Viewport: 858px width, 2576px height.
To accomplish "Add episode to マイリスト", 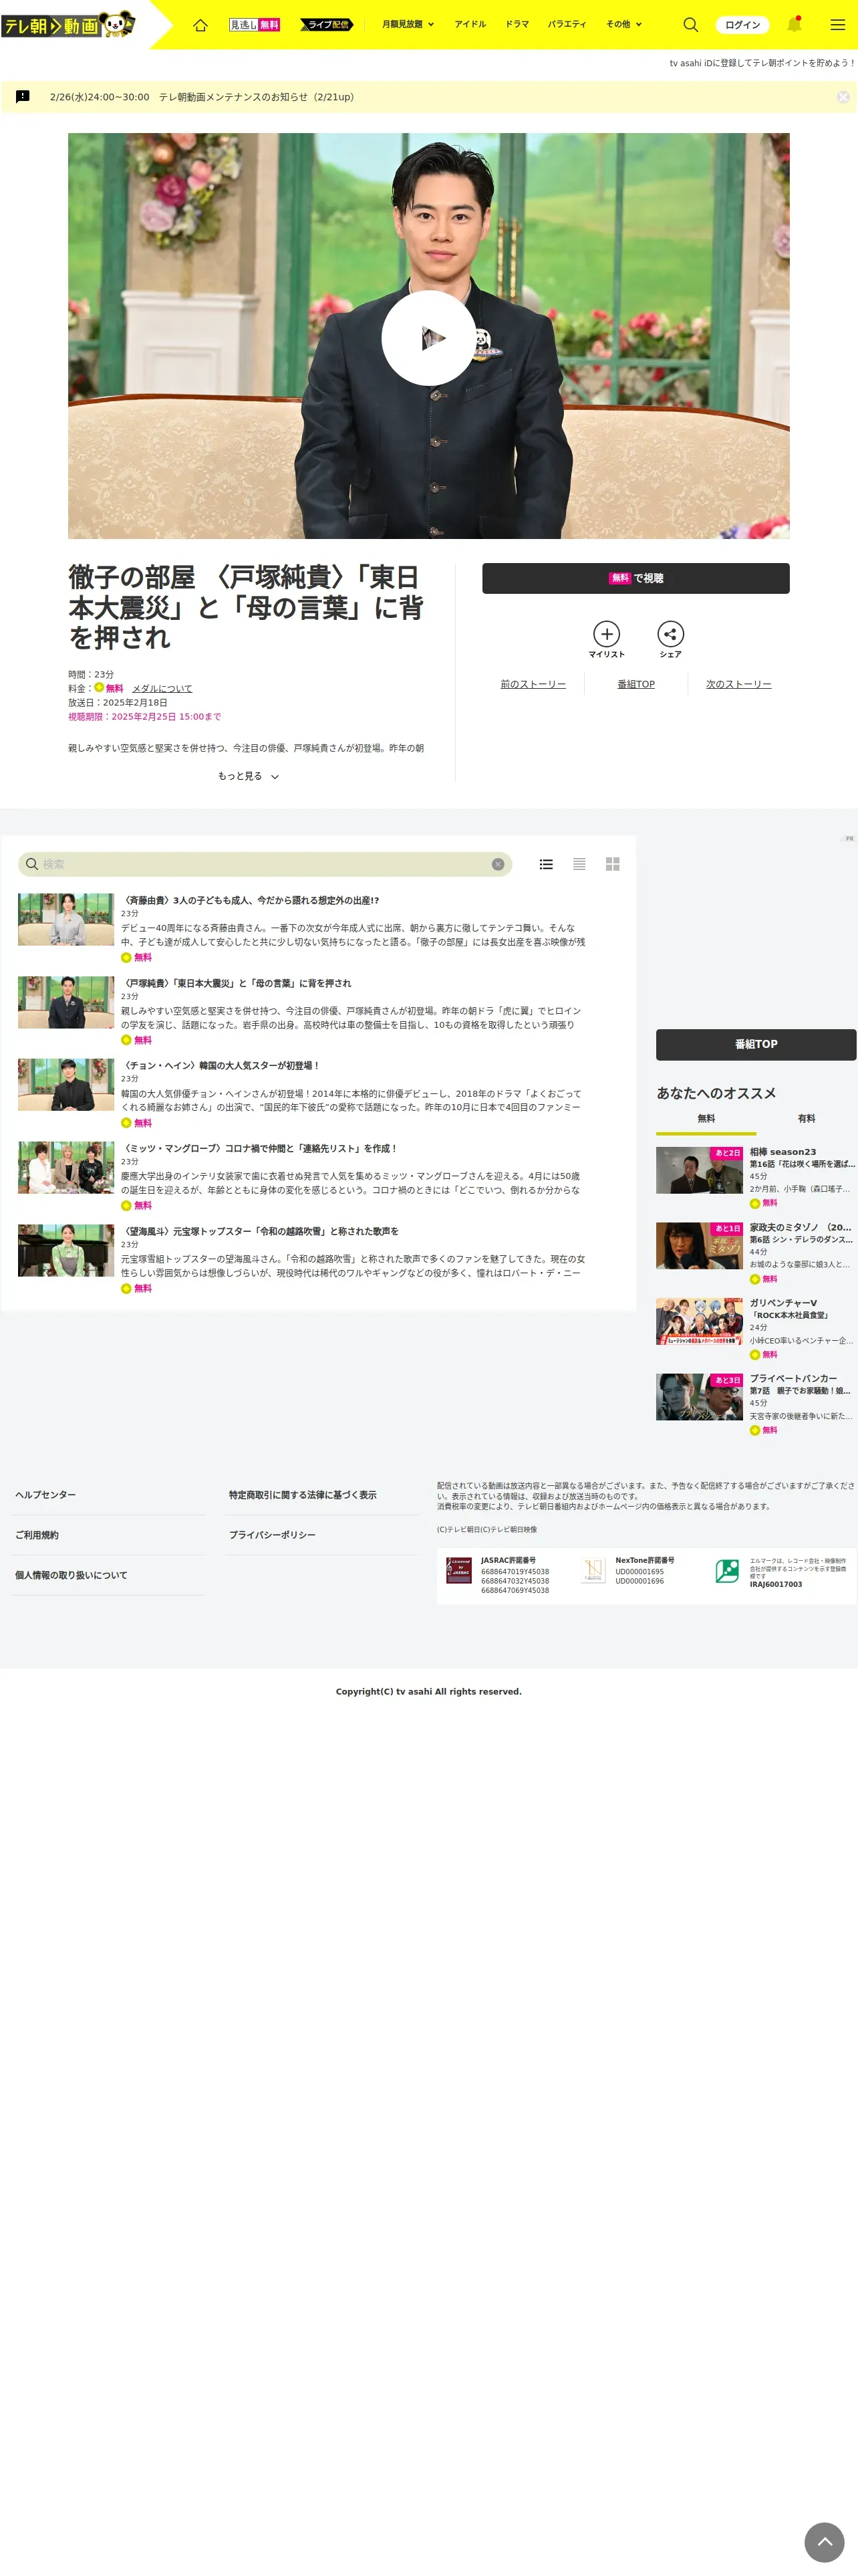I will pos(606,640).
